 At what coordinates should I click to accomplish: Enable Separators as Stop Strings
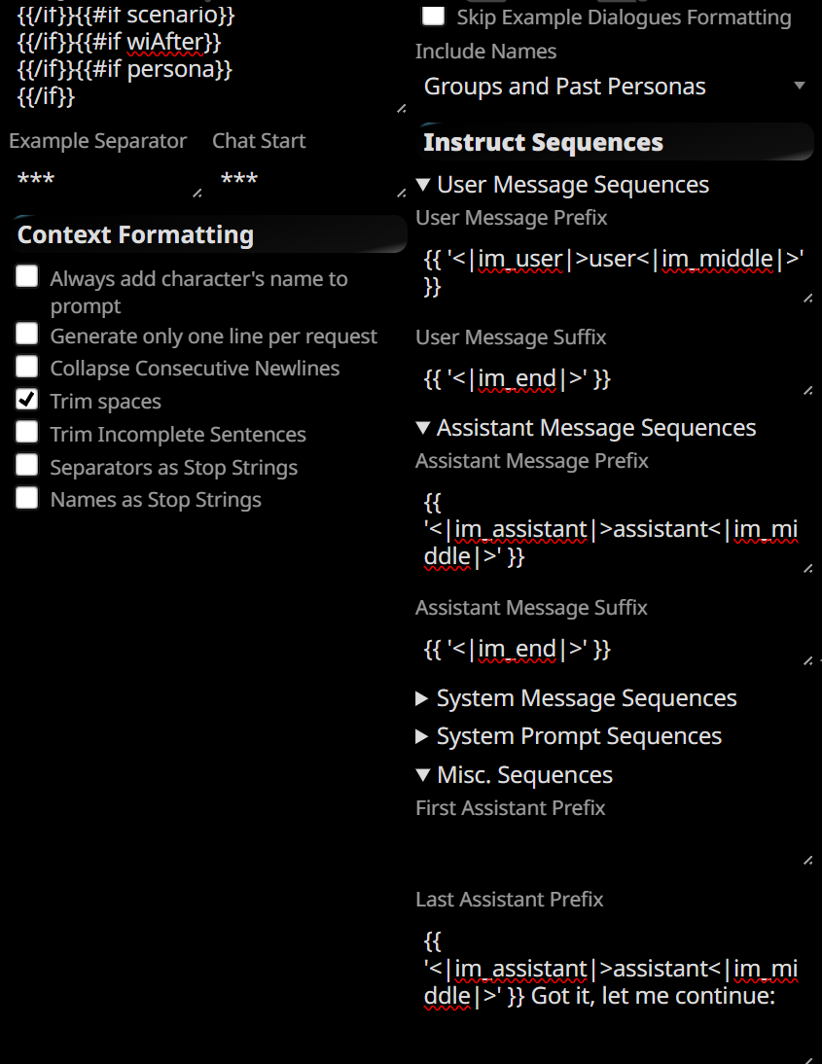point(27,465)
